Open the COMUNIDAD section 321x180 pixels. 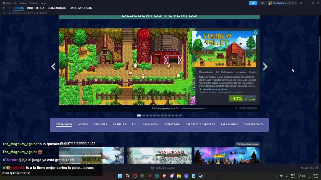[x=57, y=8]
